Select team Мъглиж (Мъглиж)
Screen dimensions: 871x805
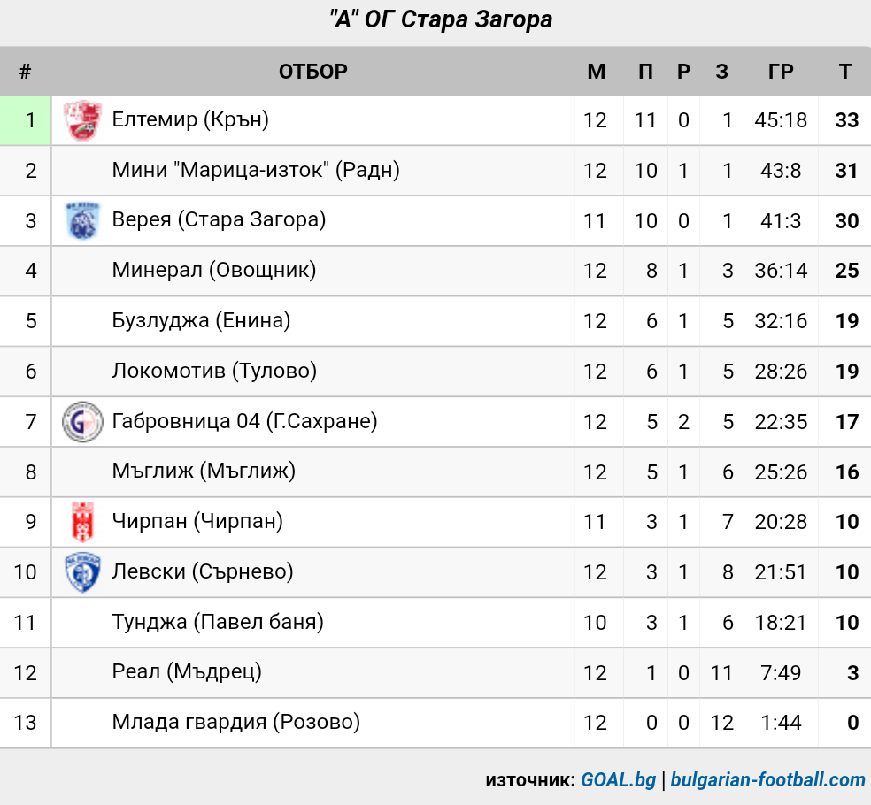click(x=204, y=471)
